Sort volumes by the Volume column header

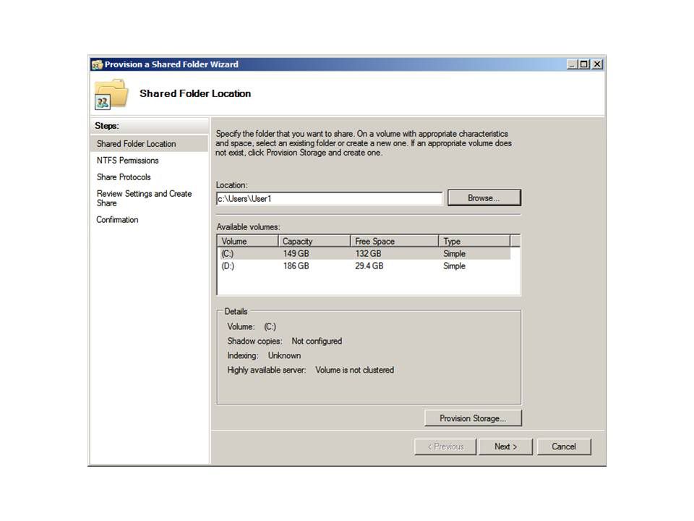pyautogui.click(x=247, y=241)
